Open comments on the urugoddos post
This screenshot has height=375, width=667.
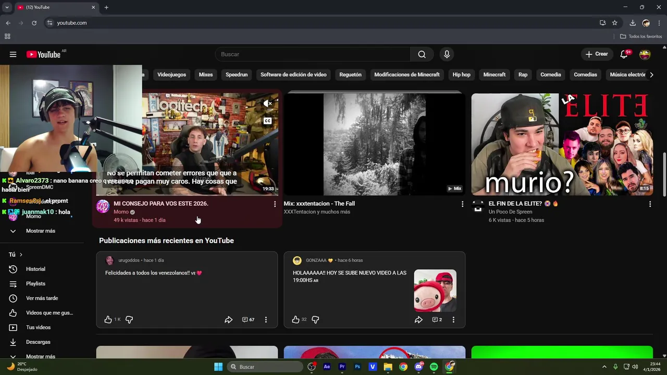(x=248, y=319)
